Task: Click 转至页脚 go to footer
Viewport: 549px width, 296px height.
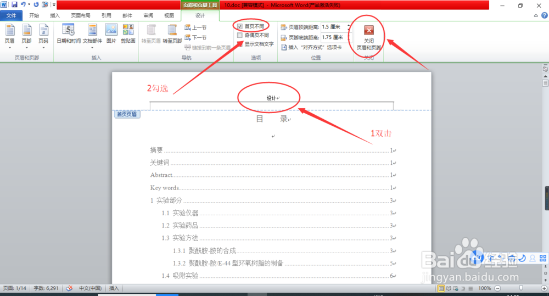Action: point(172,34)
